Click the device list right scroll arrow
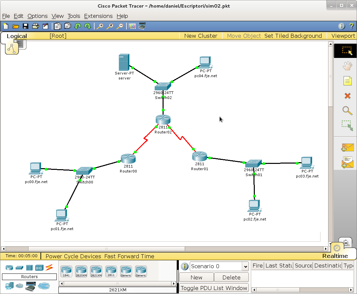 click(x=174, y=283)
